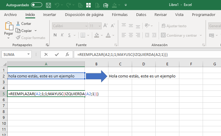Screen dimensions: 221x136
Task: Open the Name Box dropdown showing SUMA
Action: point(29,54)
